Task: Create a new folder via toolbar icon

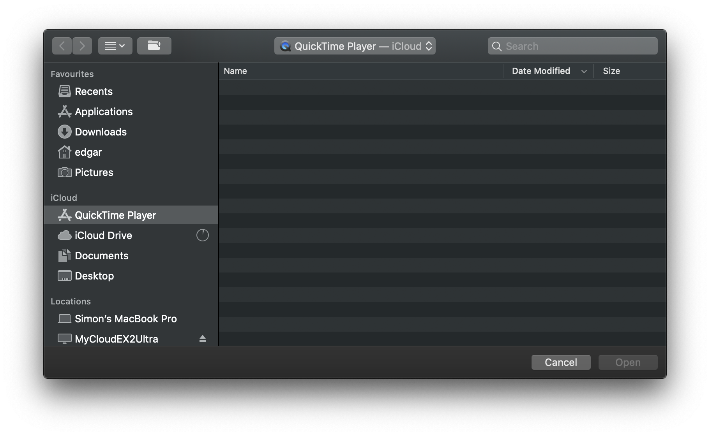Action: (x=154, y=46)
